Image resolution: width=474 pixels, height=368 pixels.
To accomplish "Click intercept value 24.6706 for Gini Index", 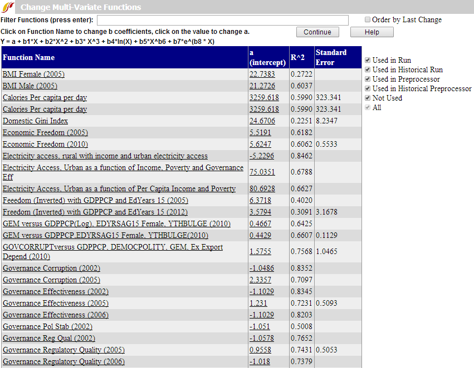I will [262, 121].
